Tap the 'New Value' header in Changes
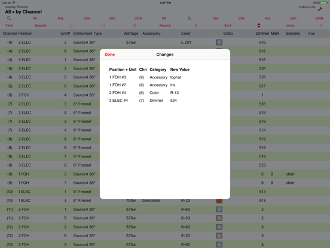 pos(180,69)
